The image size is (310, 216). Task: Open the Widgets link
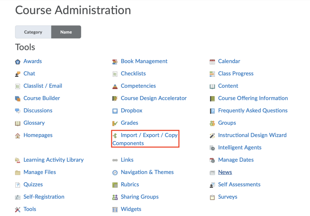click(131, 209)
